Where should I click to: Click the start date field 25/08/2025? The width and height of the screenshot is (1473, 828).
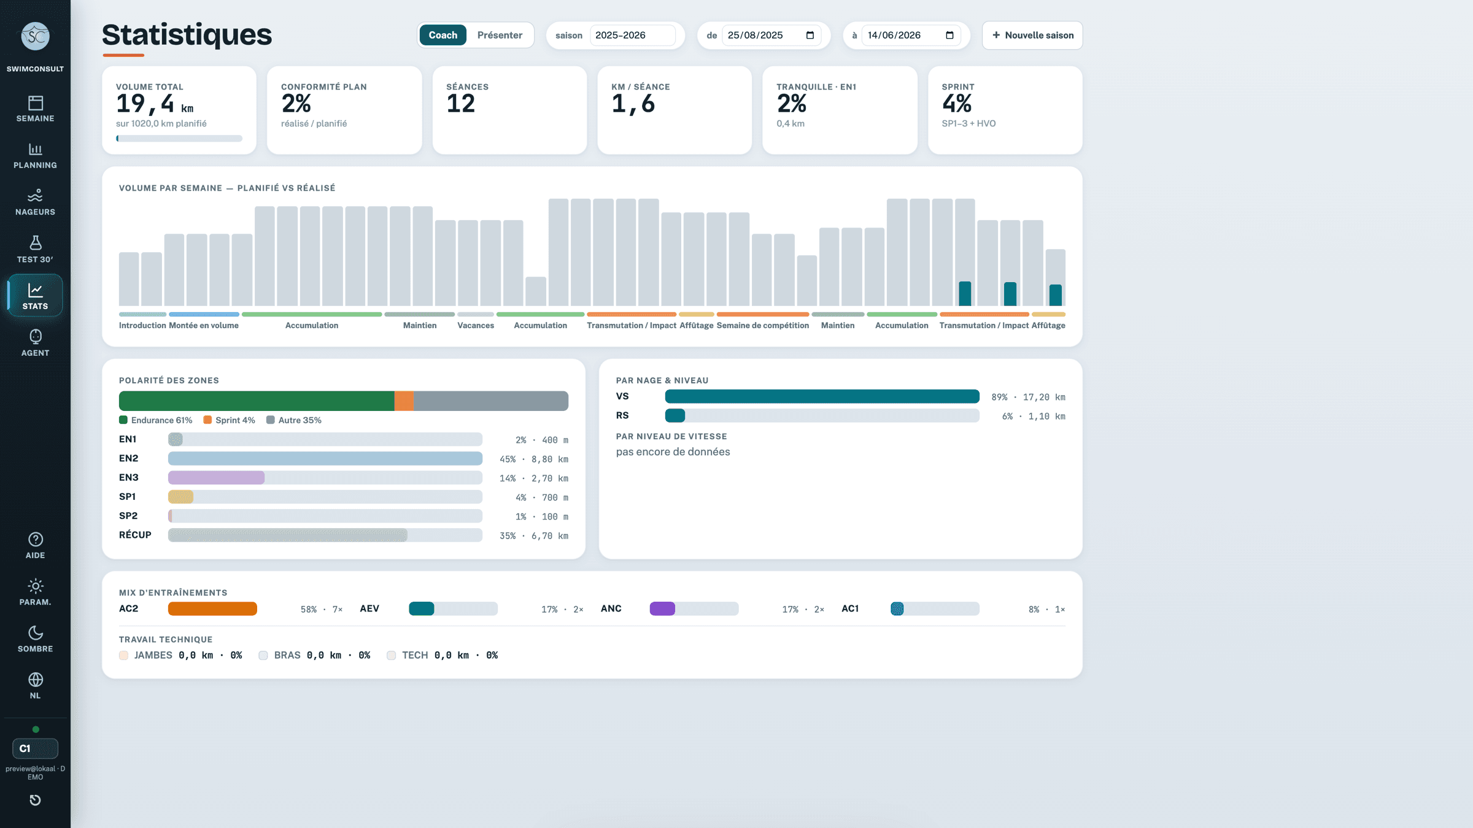(x=771, y=35)
